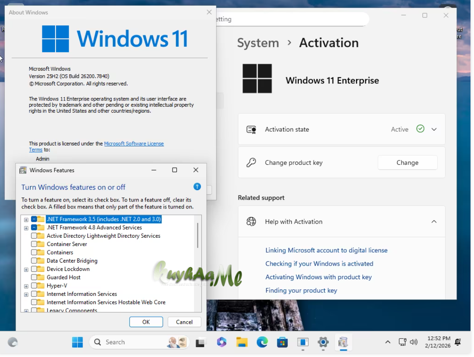This screenshot has width=474, height=357.
Task: Click the Help with Activation globe icon
Action: (x=251, y=222)
